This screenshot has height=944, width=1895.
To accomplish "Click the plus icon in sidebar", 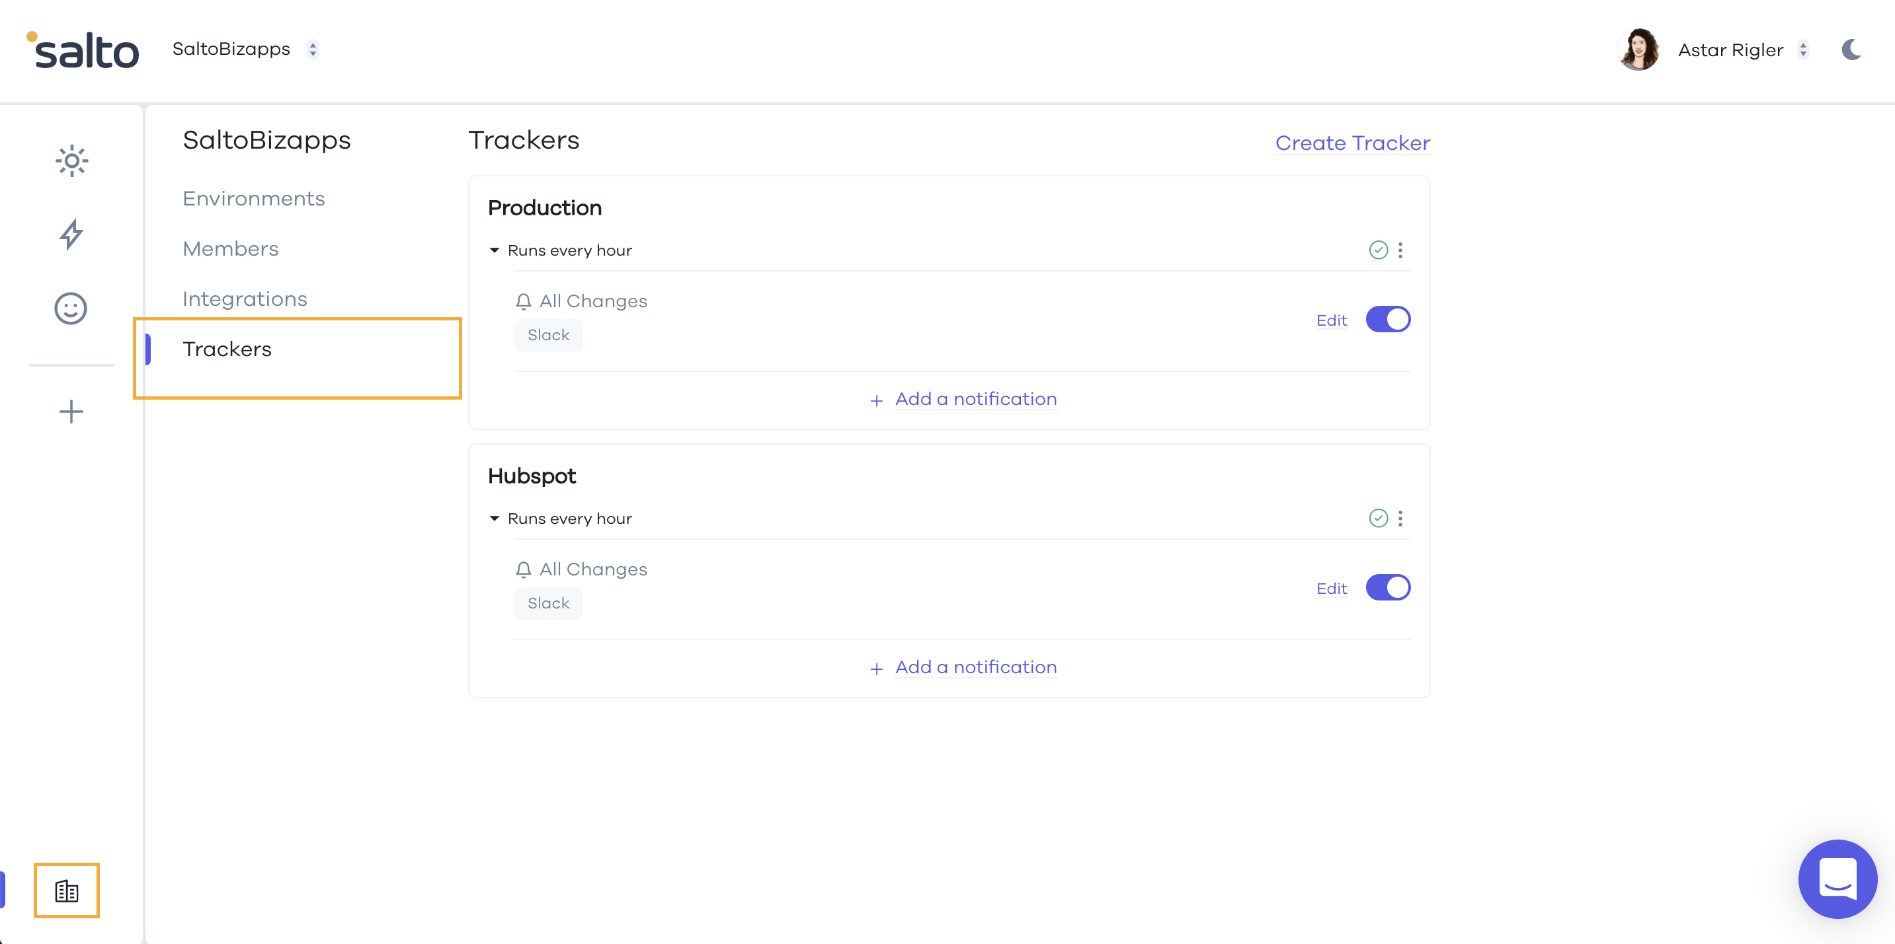I will (71, 412).
